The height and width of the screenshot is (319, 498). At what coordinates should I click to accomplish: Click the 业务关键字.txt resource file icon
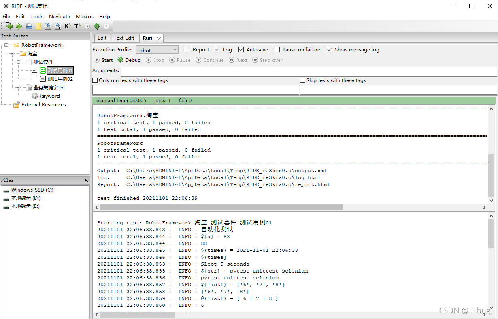(x=29, y=88)
